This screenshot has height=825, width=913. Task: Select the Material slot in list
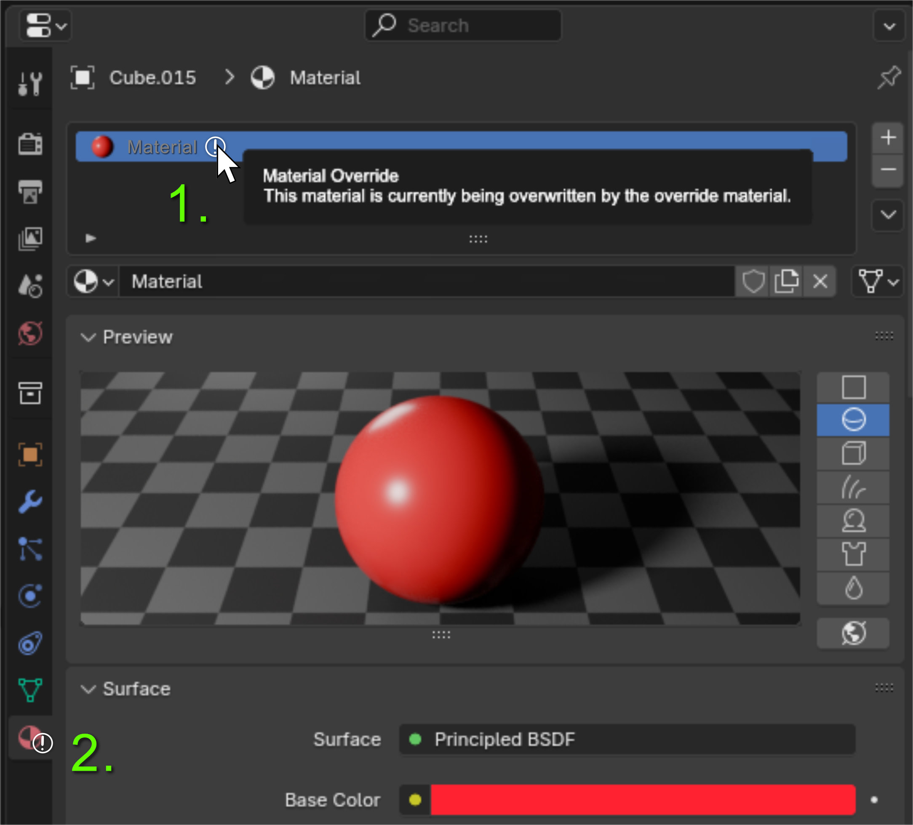[461, 146]
